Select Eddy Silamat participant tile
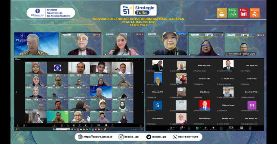 pyautogui.click(x=205, y=92)
